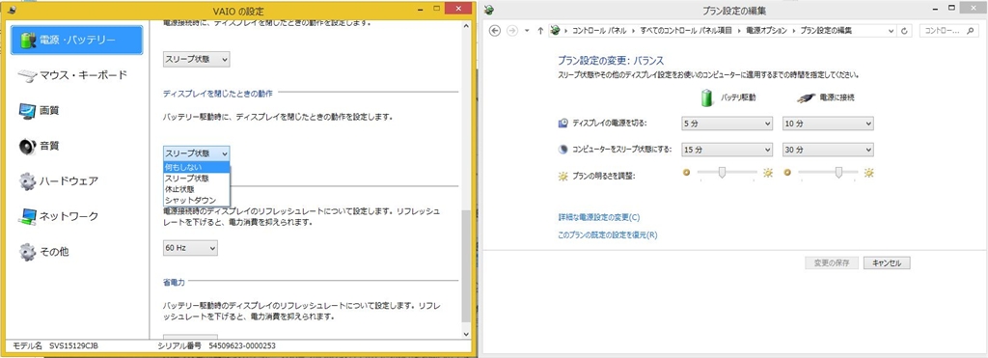Image resolution: width=988 pixels, height=358 pixels.
Task: Click the green battery icon above バッテリ駆動
Action: [x=707, y=98]
